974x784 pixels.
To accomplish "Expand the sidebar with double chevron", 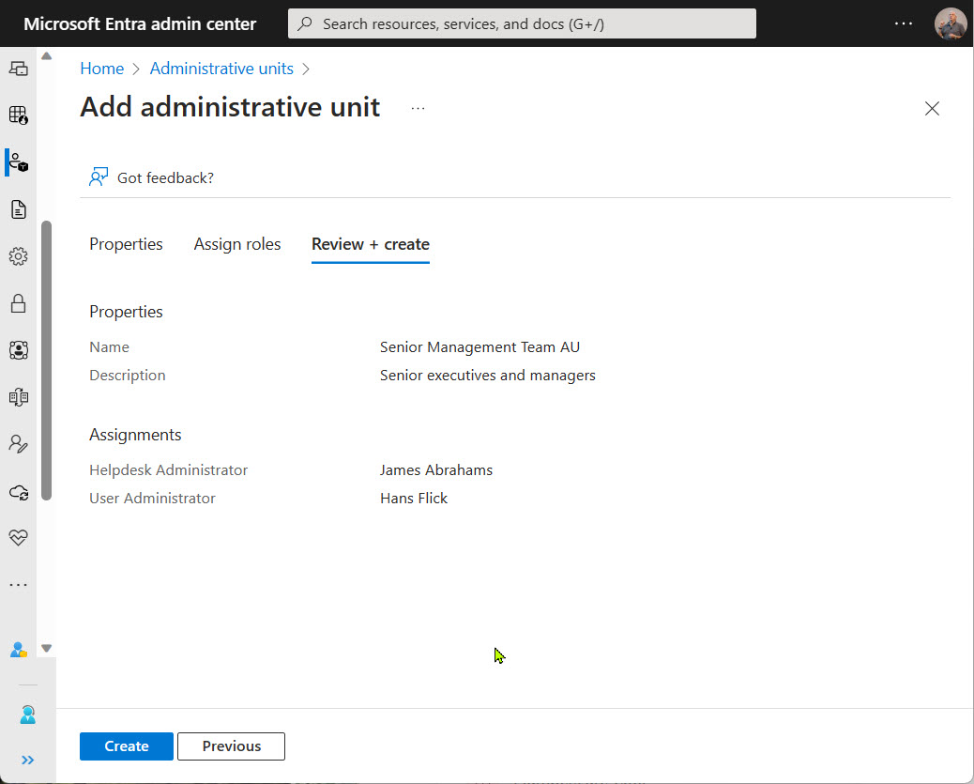I will pos(27,760).
